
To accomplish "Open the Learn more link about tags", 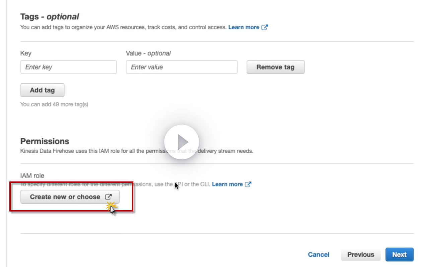I will pos(243,27).
